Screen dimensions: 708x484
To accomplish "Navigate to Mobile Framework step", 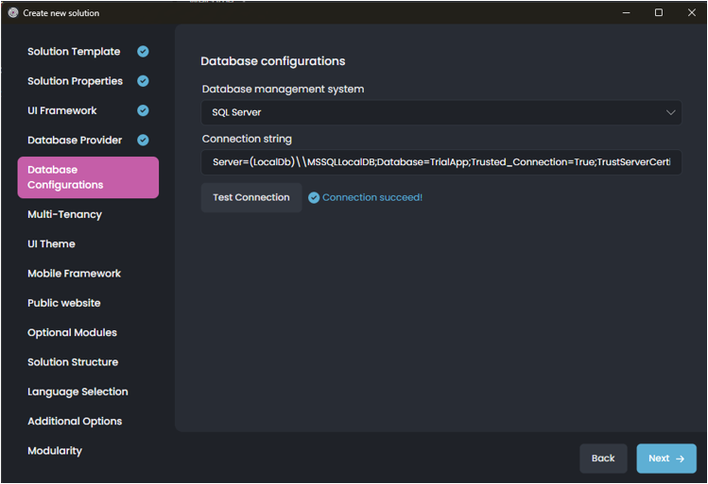I will [74, 274].
